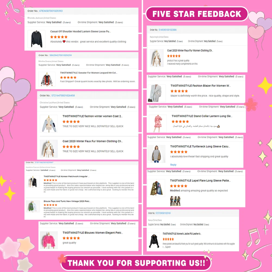The height and width of the screenshot is (272, 272).
Task: Select the leopard sweater product thumbnail
Action: pos(47,79)
